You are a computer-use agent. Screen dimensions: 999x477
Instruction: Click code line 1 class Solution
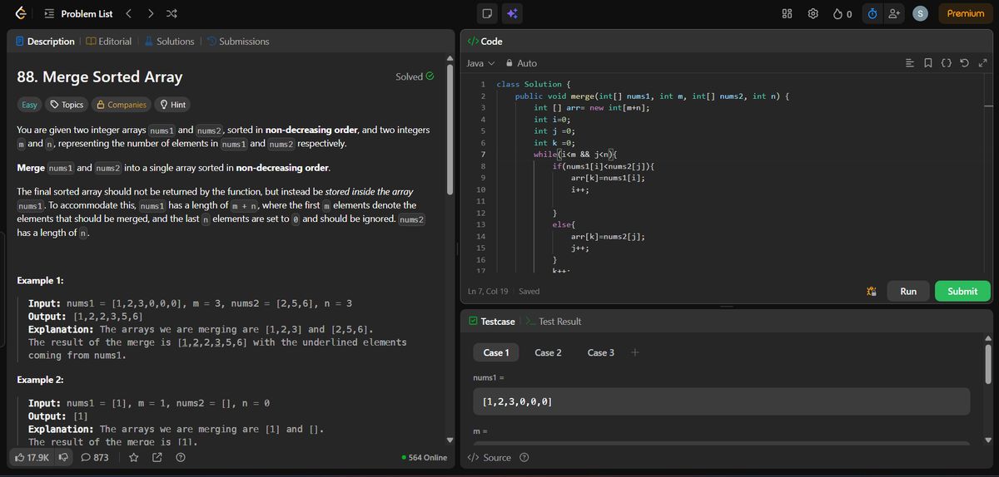click(533, 84)
